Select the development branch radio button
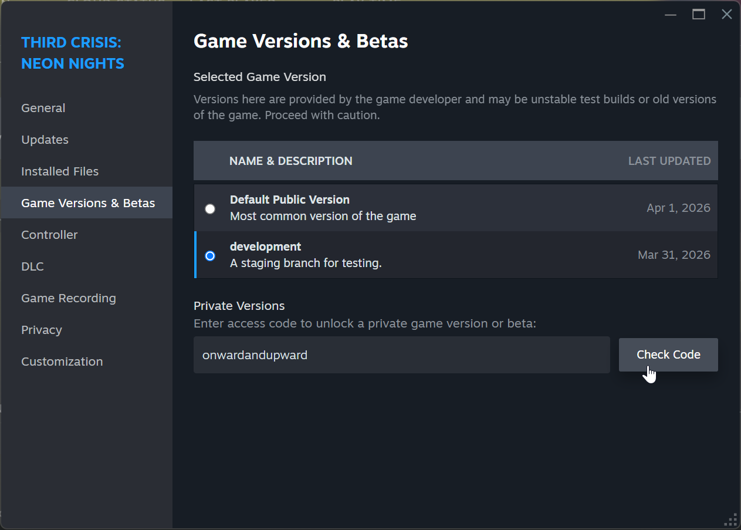The height and width of the screenshot is (530, 741). [x=210, y=256]
